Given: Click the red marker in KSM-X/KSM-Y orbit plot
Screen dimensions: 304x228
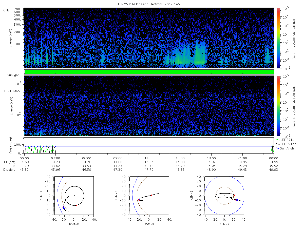Looking at the screenshot, I should pyautogui.click(x=76, y=205).
